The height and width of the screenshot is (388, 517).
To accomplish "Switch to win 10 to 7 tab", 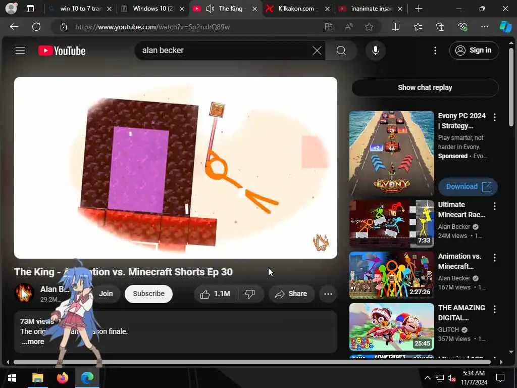I will click(x=80, y=9).
